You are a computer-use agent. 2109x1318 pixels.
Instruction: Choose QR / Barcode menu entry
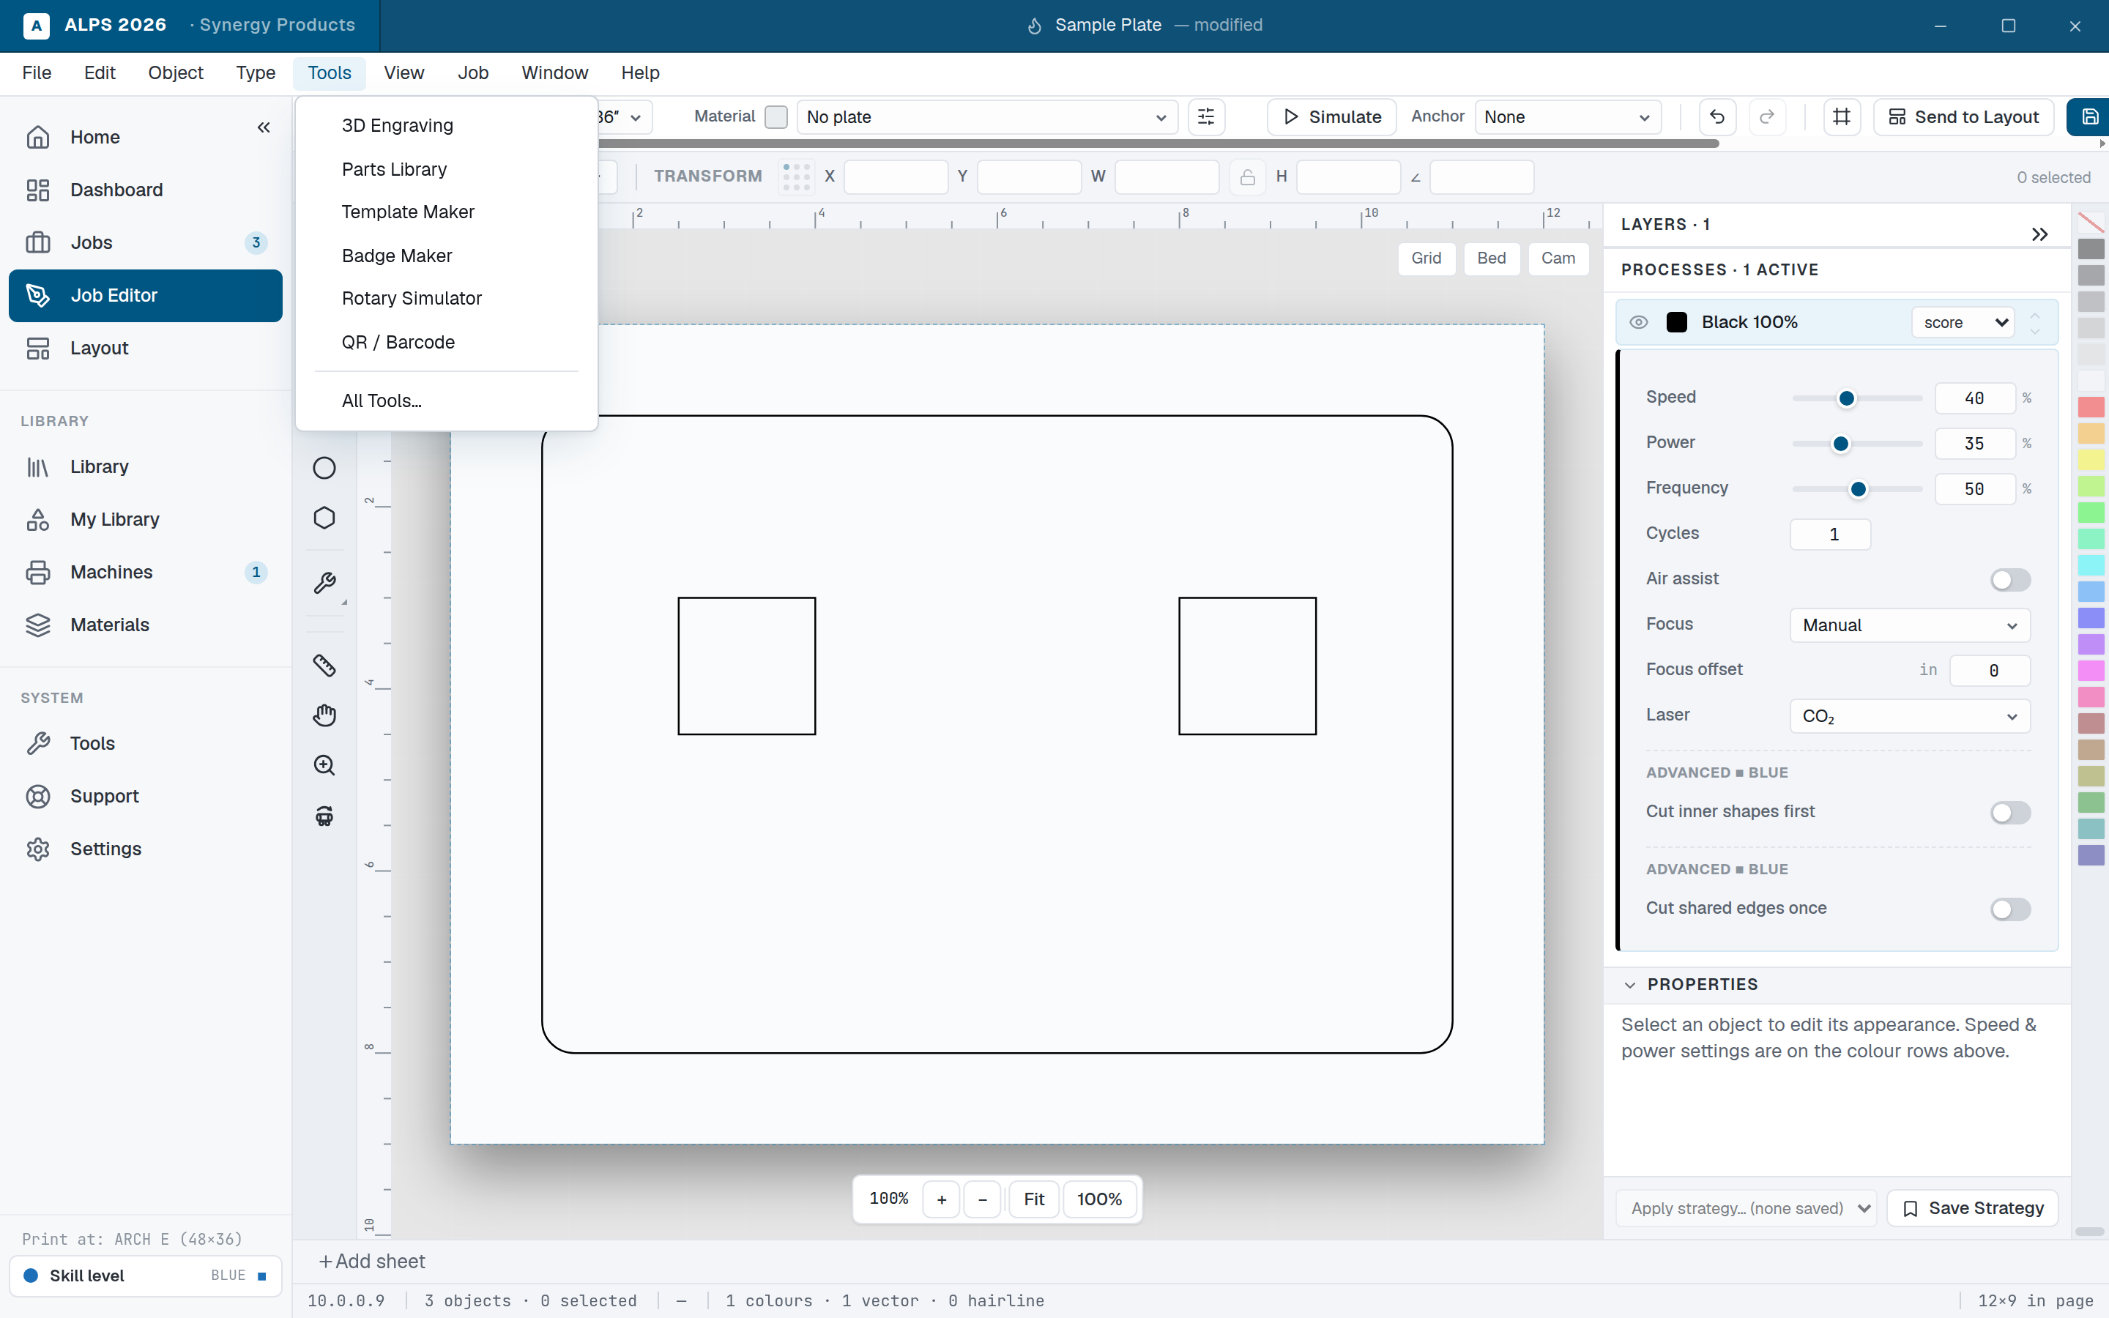tap(446, 342)
